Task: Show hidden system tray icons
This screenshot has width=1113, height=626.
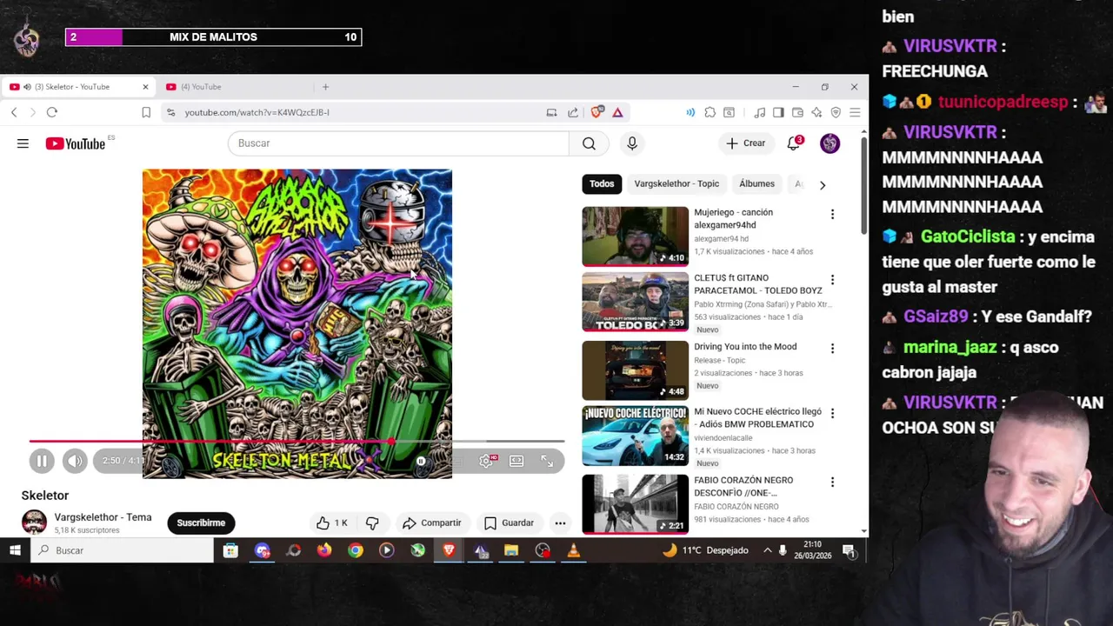Action: [x=767, y=550]
